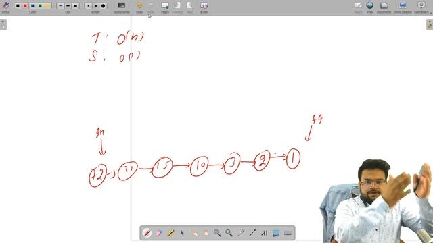Select the large eraser size

coord(104,6)
